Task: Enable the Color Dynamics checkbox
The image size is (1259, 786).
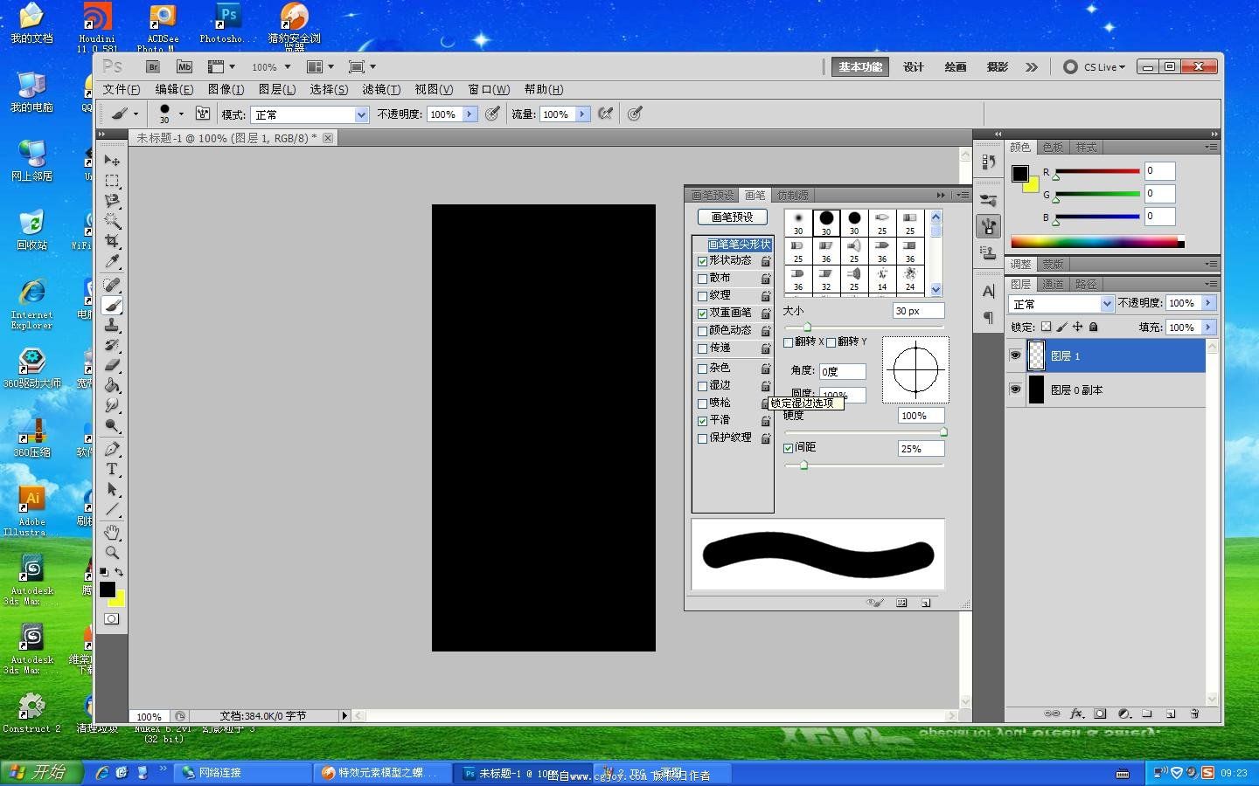Action: point(702,331)
